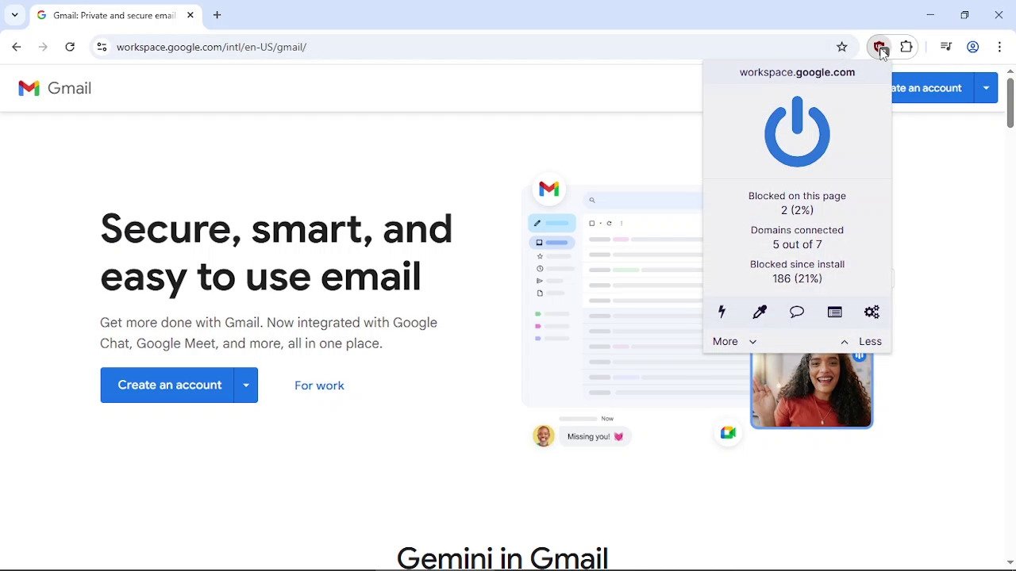Report an issue chat bubble icon

(x=797, y=312)
